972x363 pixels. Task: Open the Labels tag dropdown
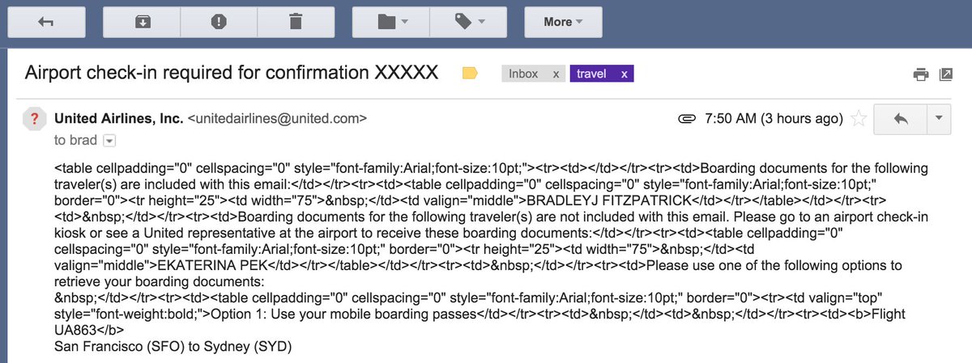click(x=470, y=22)
